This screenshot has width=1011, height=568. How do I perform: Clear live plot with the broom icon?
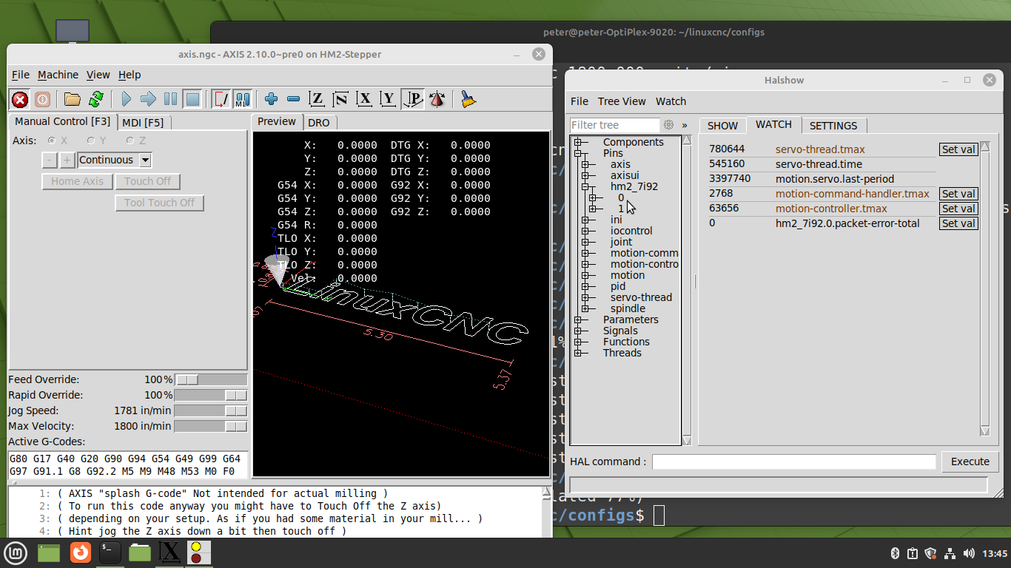[x=468, y=99]
